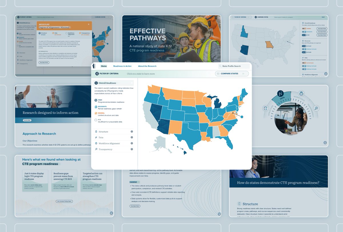Click the search magnifier icon in the front window
Viewport: 343px width, 232px height.
coord(220,66)
